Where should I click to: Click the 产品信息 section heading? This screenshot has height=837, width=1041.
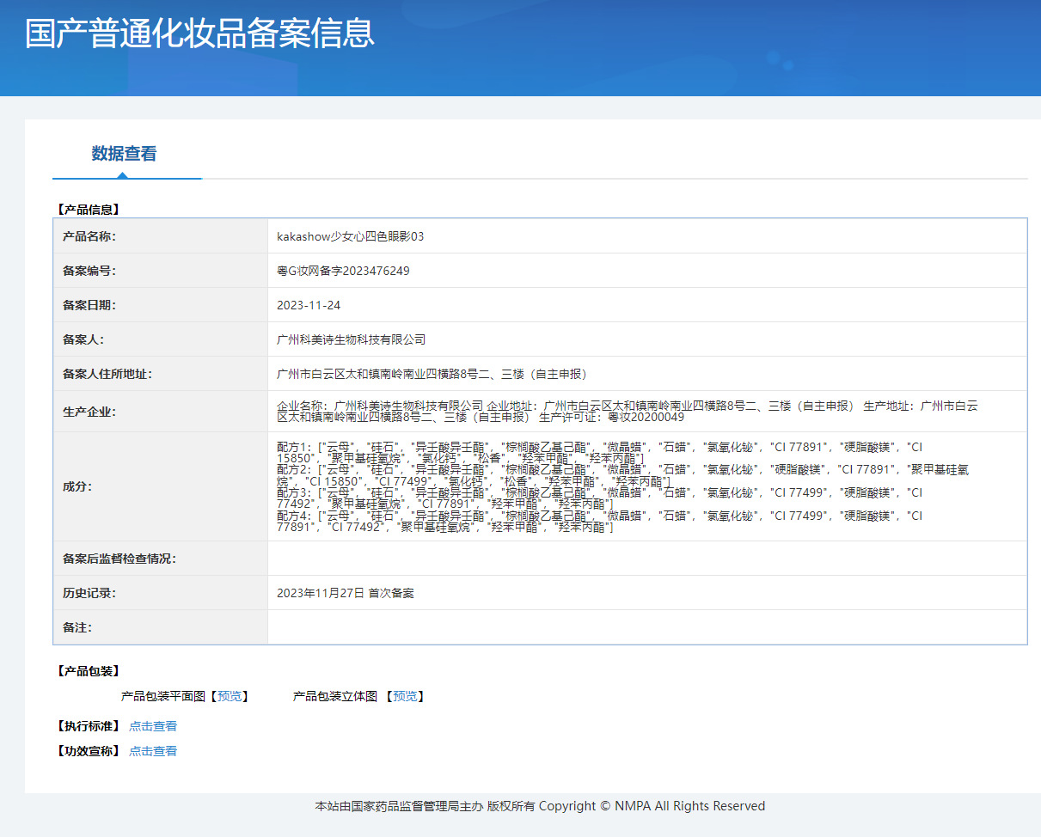pos(88,209)
